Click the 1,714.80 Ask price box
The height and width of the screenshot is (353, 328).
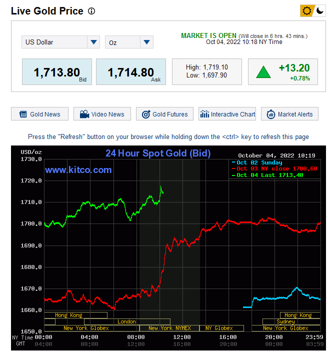(x=131, y=72)
